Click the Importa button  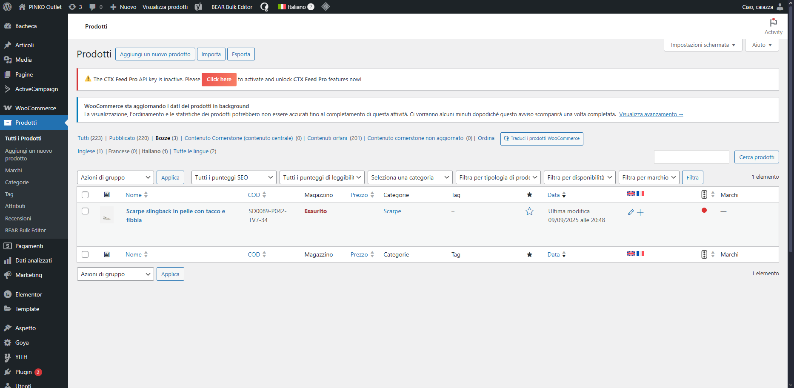pos(211,54)
